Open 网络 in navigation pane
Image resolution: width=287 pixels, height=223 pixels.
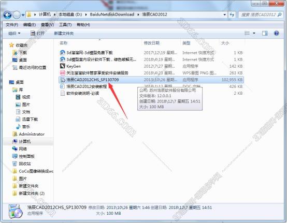(23, 149)
